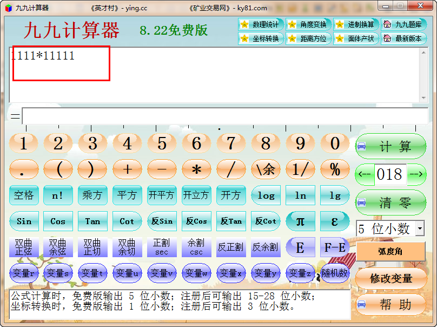Image resolution: width=437 pixels, height=327 pixels.
Task: Toggle the E exponent button
Action: (300, 247)
